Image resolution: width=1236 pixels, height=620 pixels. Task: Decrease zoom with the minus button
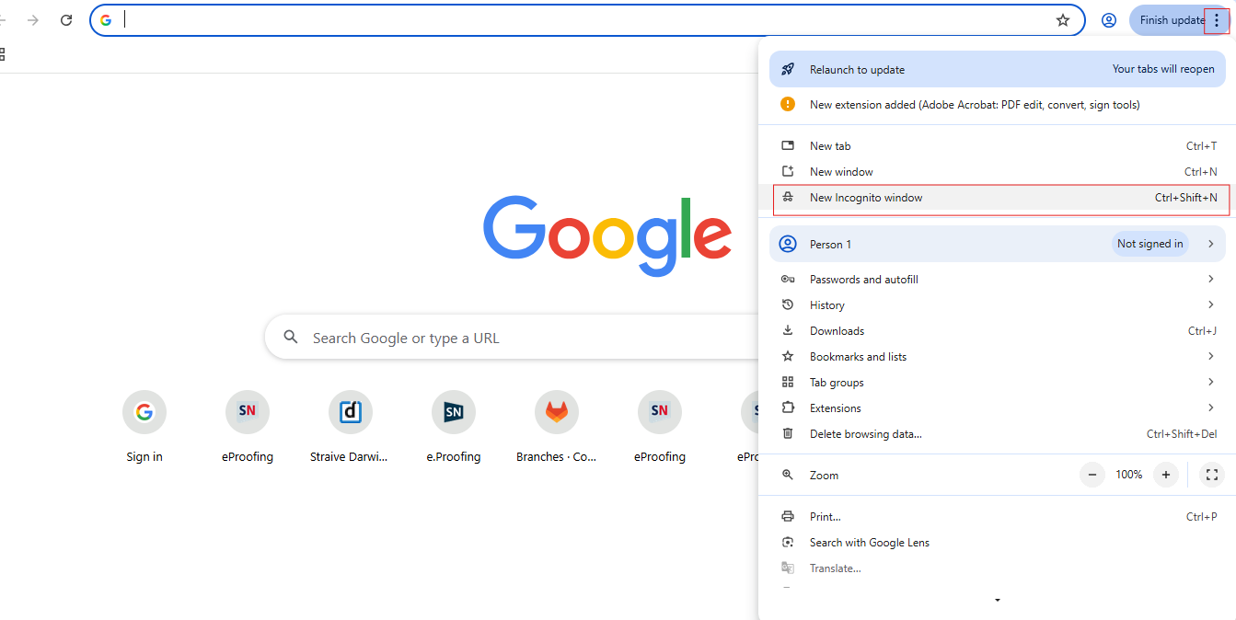pyautogui.click(x=1092, y=475)
